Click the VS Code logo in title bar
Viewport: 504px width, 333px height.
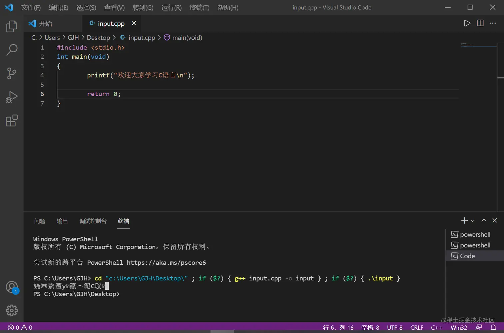pyautogui.click(x=9, y=7)
